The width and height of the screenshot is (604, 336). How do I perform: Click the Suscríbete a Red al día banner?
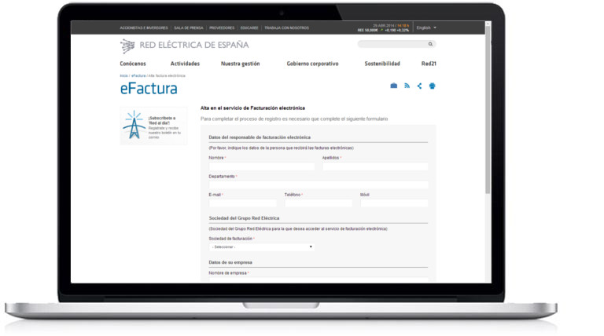[153, 126]
